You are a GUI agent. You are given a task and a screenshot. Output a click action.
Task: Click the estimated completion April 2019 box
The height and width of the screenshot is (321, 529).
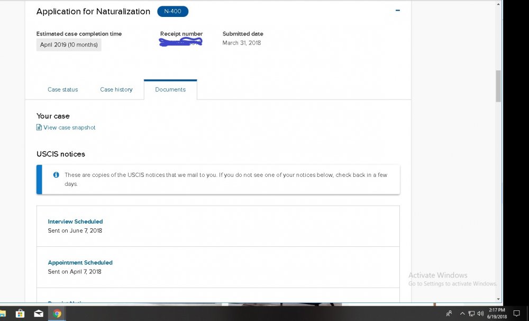tap(69, 44)
